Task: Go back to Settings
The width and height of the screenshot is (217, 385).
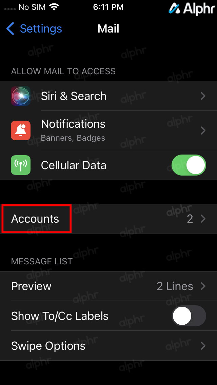Action: pyautogui.click(x=34, y=28)
